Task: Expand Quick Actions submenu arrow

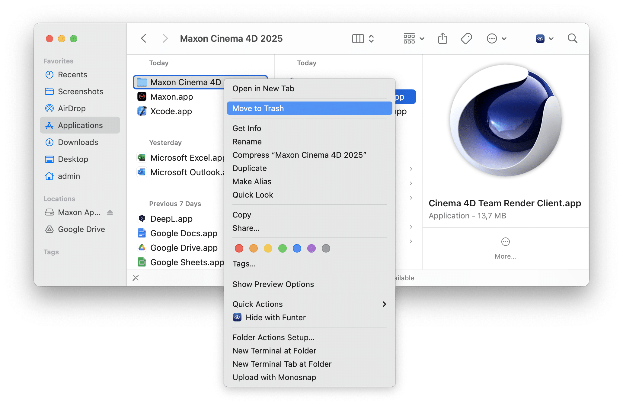Action: pyautogui.click(x=385, y=304)
